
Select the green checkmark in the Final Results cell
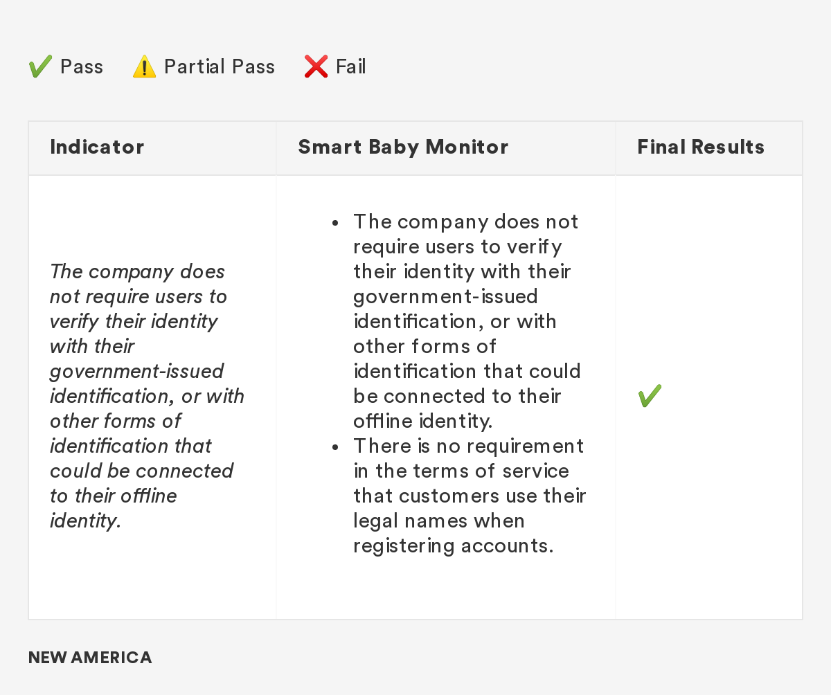650,396
